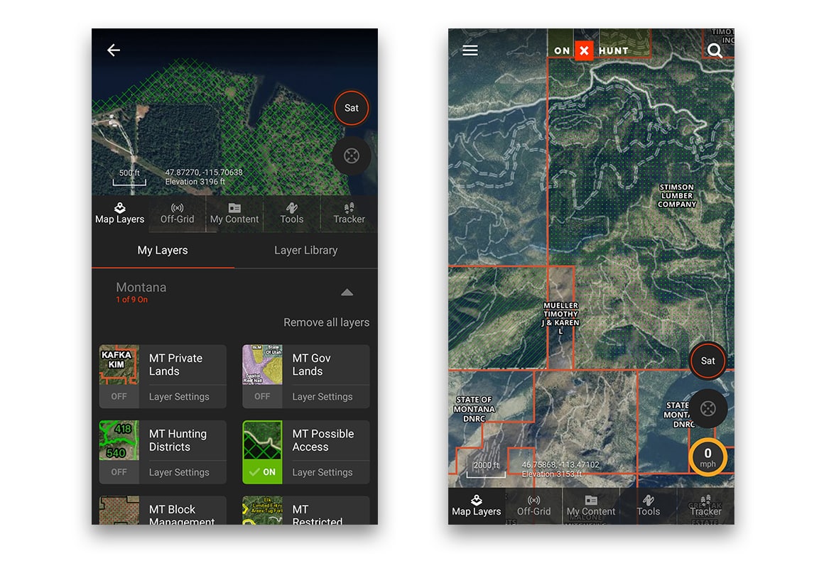Select the My Layers tab
This screenshot has width=824, height=568.
pos(163,250)
